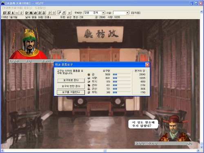Click the date text 1108년 1월19일
Viewport: 204px width, 153px height.
coord(9,17)
